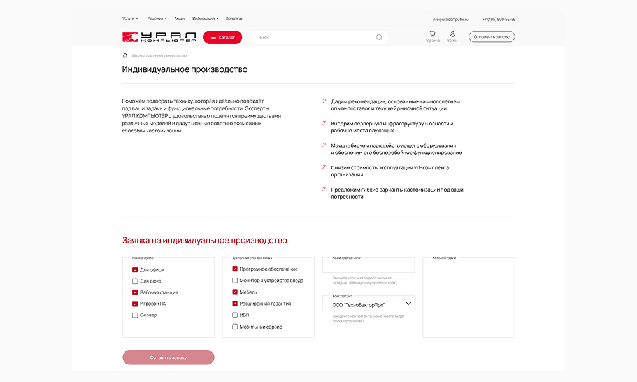Screen dimensions: 637x382
Task: Click the user login (Войти) icon
Action: click(452, 34)
